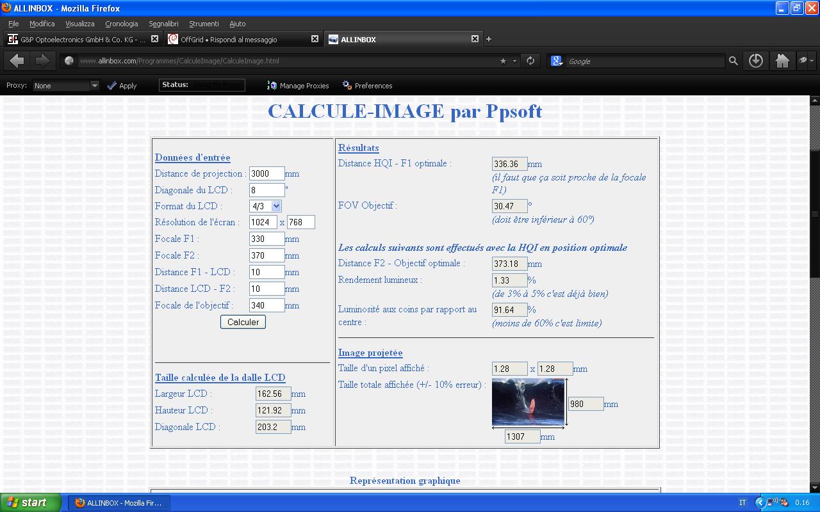Click the Distance F2 - Objectif result 373.18
The image size is (820, 512).
click(509, 264)
